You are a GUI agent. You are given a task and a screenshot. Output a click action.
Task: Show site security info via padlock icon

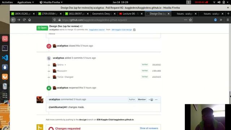tap(59, 20)
